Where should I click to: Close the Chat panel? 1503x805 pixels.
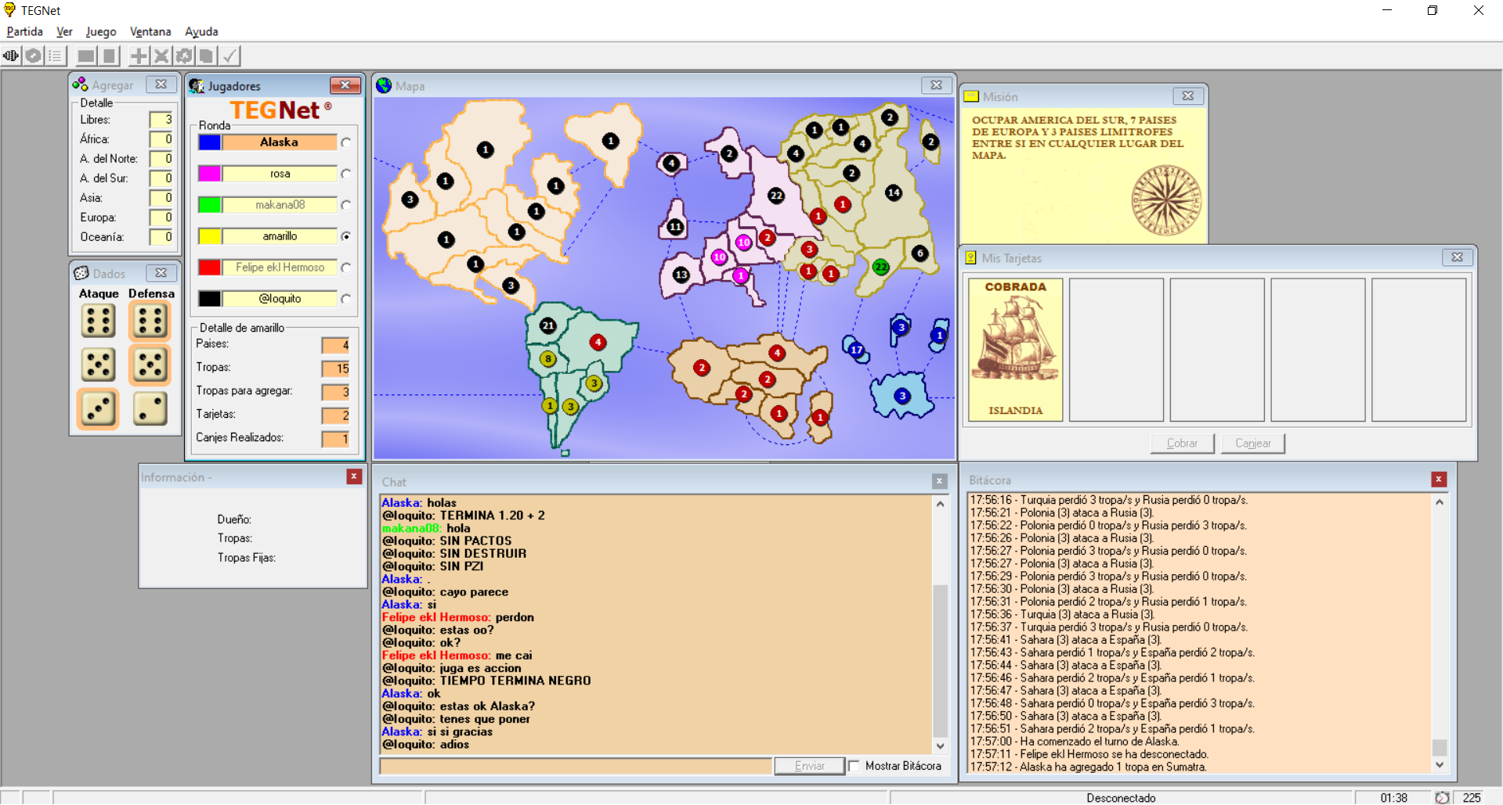tap(940, 481)
